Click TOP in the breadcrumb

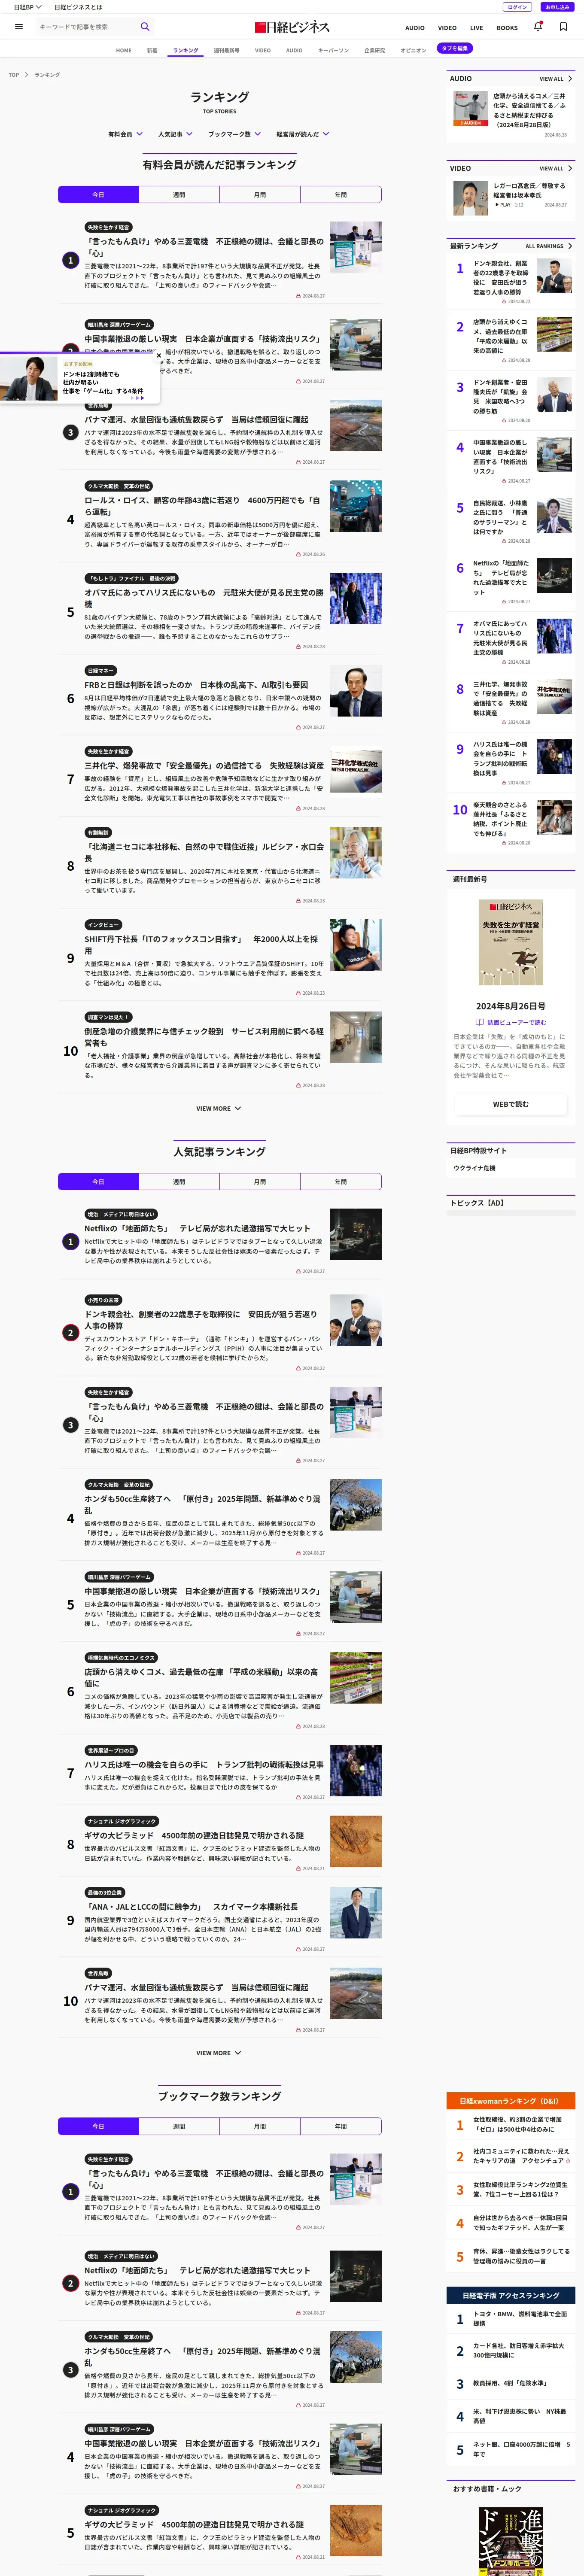pyautogui.click(x=14, y=75)
